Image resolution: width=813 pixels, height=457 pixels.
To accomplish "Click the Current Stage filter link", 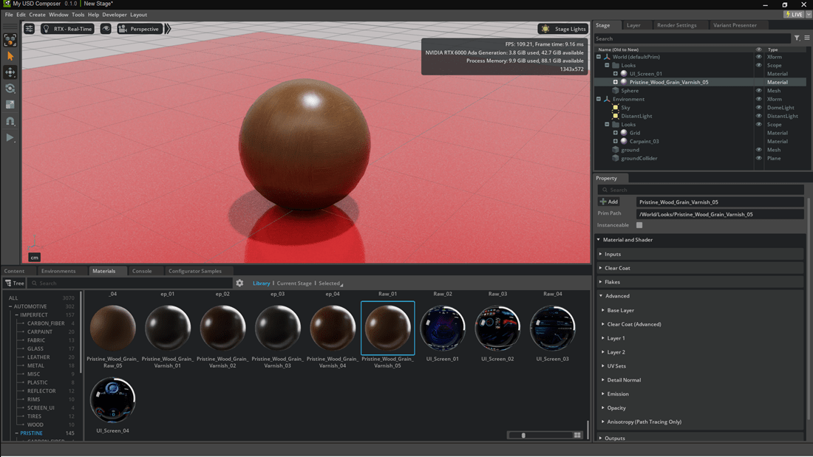I will [x=294, y=284].
